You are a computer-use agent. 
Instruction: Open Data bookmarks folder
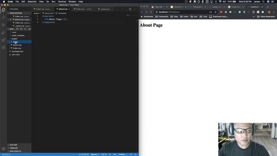pyautogui.click(x=174, y=16)
